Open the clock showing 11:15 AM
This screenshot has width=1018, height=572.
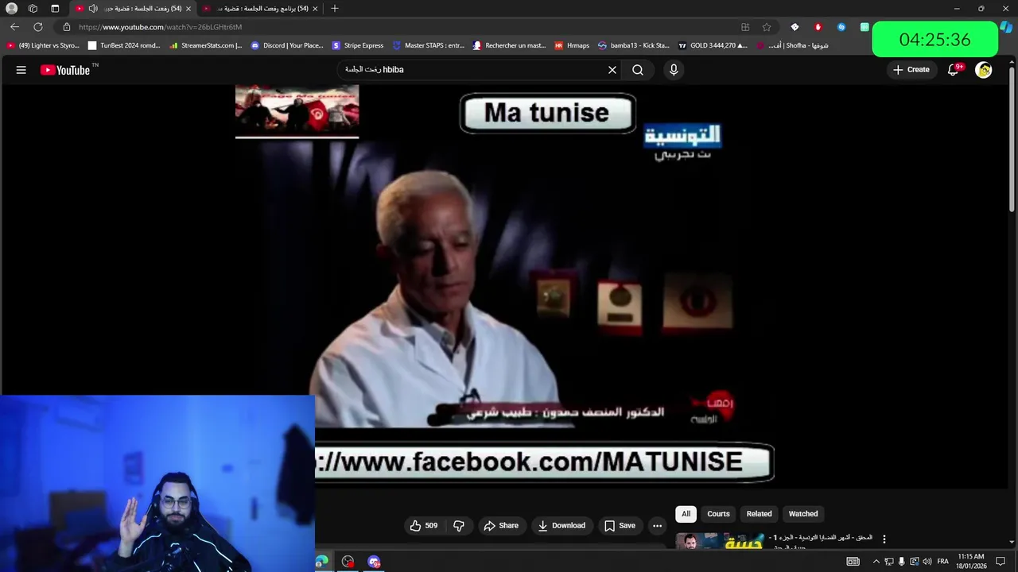click(x=971, y=562)
